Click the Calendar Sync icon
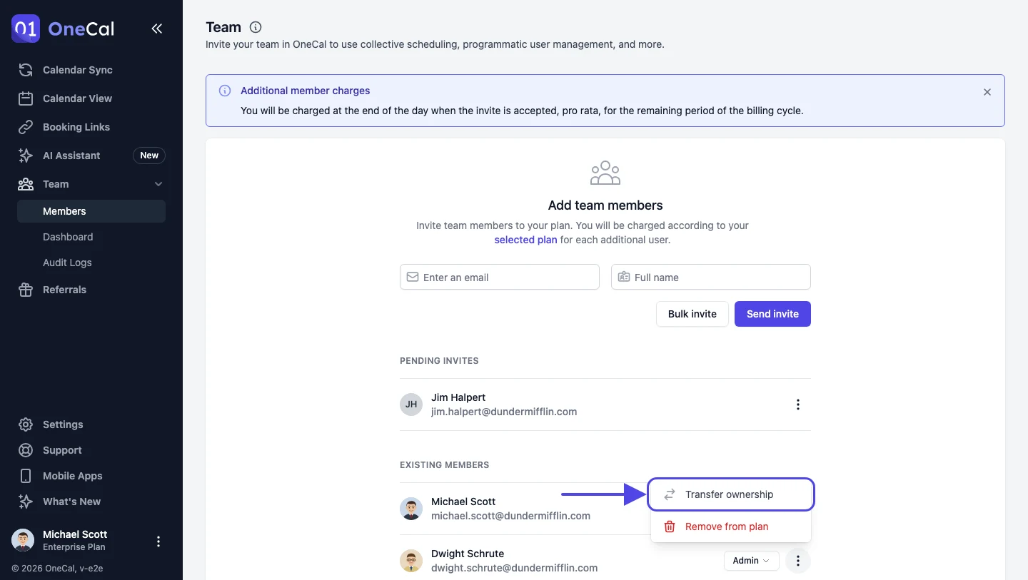Screen dimensions: 1028x580 pyautogui.click(x=26, y=70)
